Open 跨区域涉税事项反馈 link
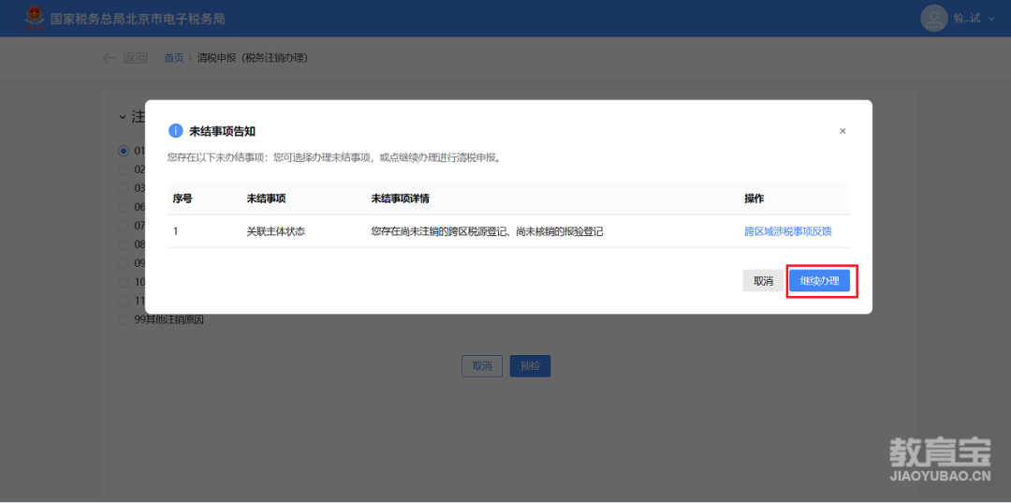This screenshot has height=503, width=1011. pos(788,231)
